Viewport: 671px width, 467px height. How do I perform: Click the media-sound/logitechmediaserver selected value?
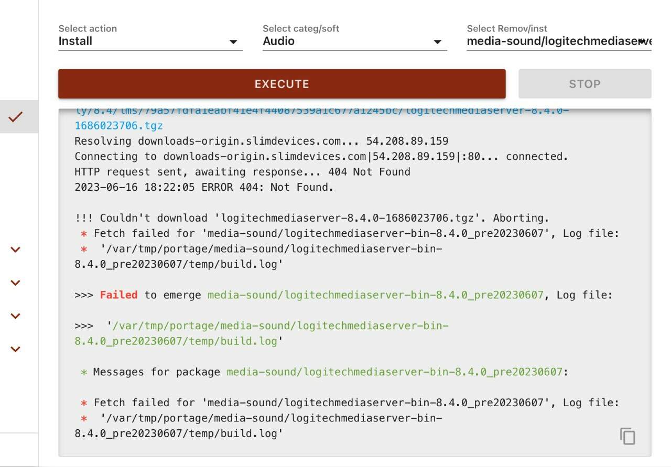pos(559,41)
